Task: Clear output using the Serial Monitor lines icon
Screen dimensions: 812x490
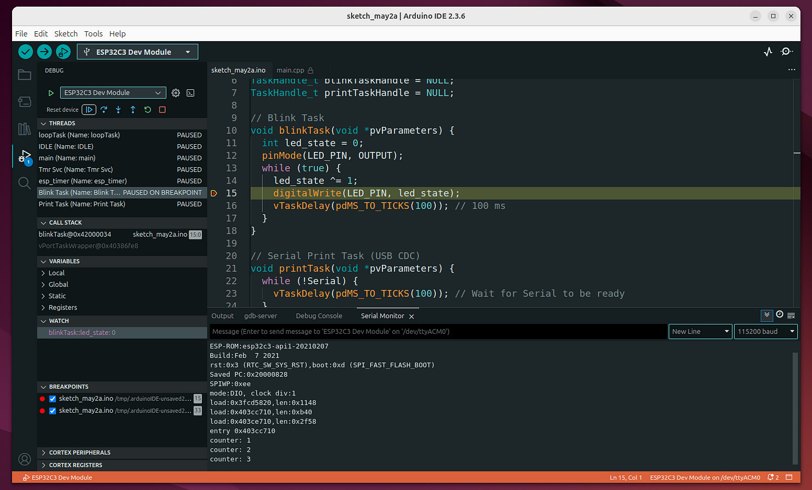Action: (x=791, y=315)
